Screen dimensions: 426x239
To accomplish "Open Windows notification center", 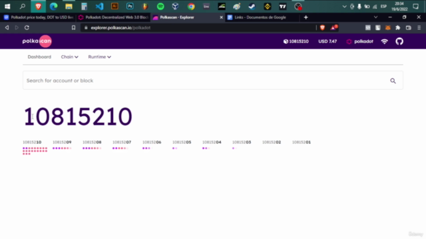I will click(x=415, y=6).
